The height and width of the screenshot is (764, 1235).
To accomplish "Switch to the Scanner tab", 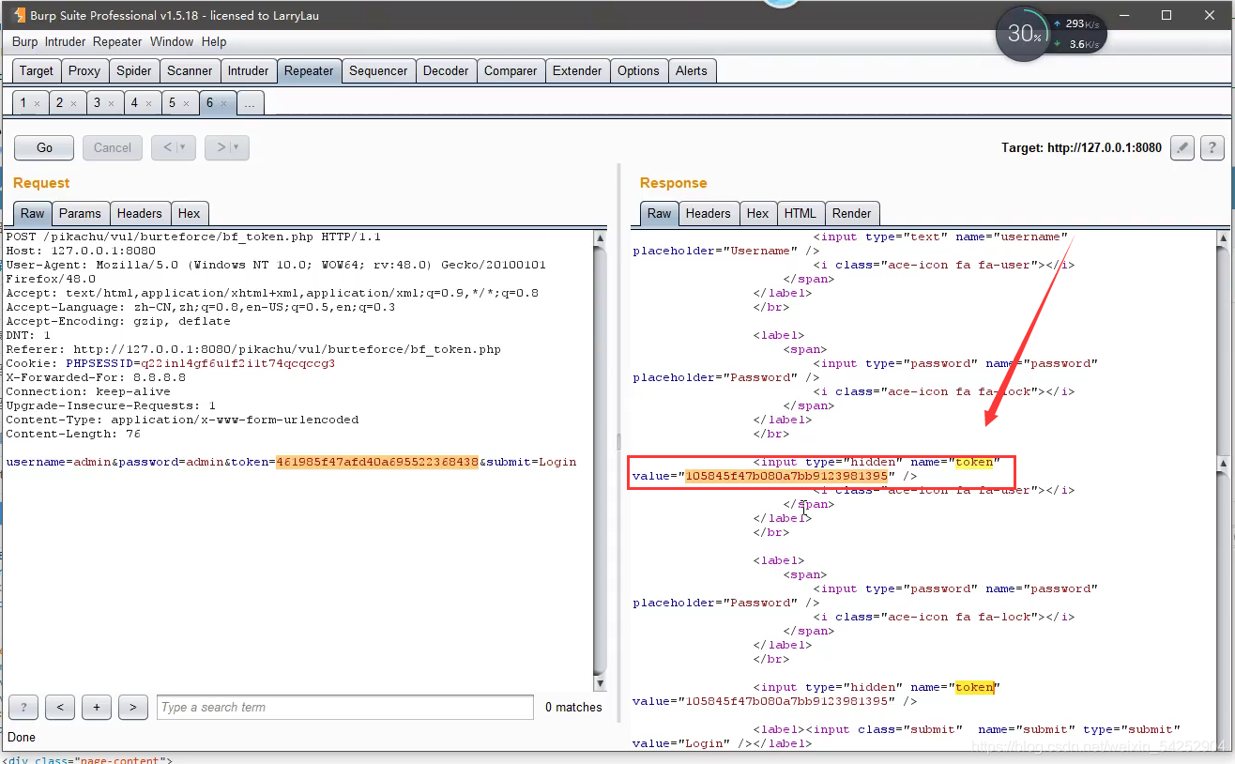I will 190,70.
